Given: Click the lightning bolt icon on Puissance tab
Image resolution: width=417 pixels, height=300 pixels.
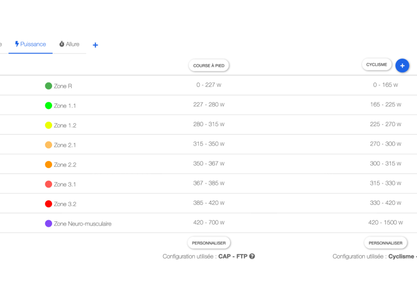Looking at the screenshot, I should pyautogui.click(x=17, y=44).
